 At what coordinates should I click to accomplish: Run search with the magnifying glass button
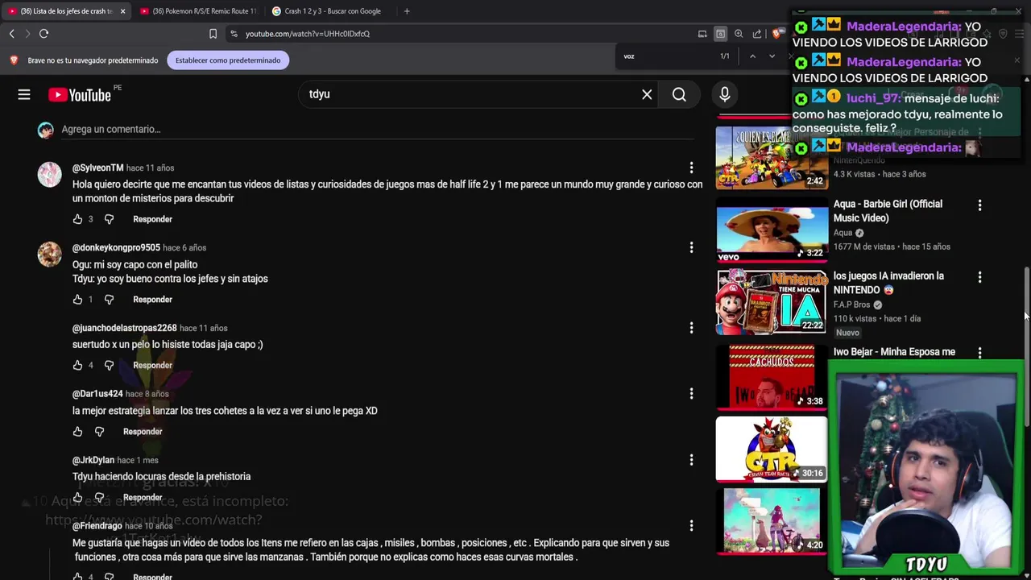coord(679,94)
